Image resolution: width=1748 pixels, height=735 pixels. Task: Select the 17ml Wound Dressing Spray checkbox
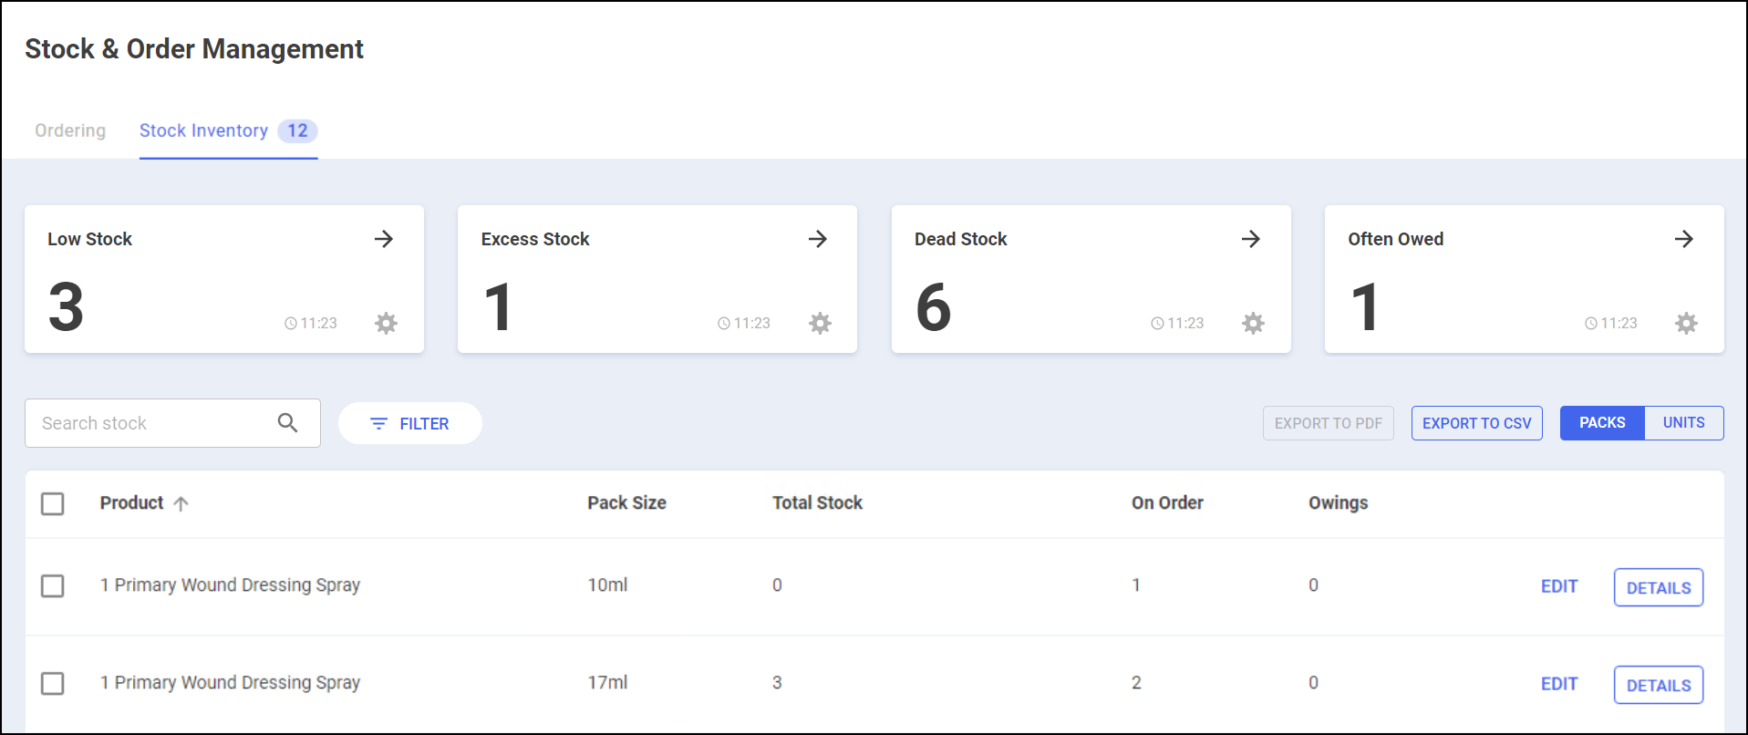point(53,683)
